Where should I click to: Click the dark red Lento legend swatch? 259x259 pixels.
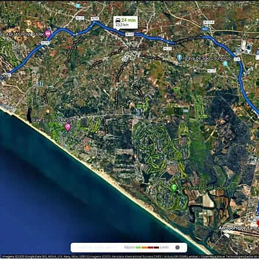[x=156, y=247]
